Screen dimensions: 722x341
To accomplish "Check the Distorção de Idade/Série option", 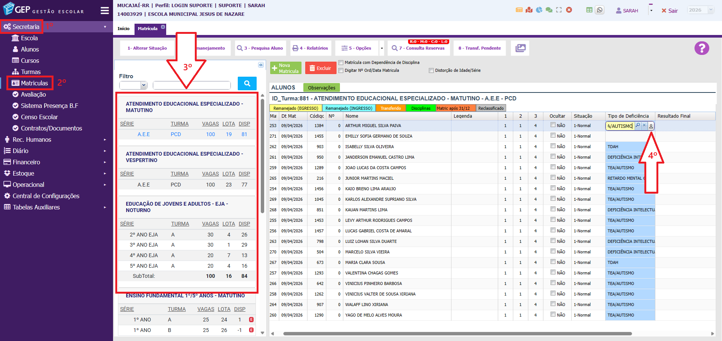I will (x=431, y=71).
